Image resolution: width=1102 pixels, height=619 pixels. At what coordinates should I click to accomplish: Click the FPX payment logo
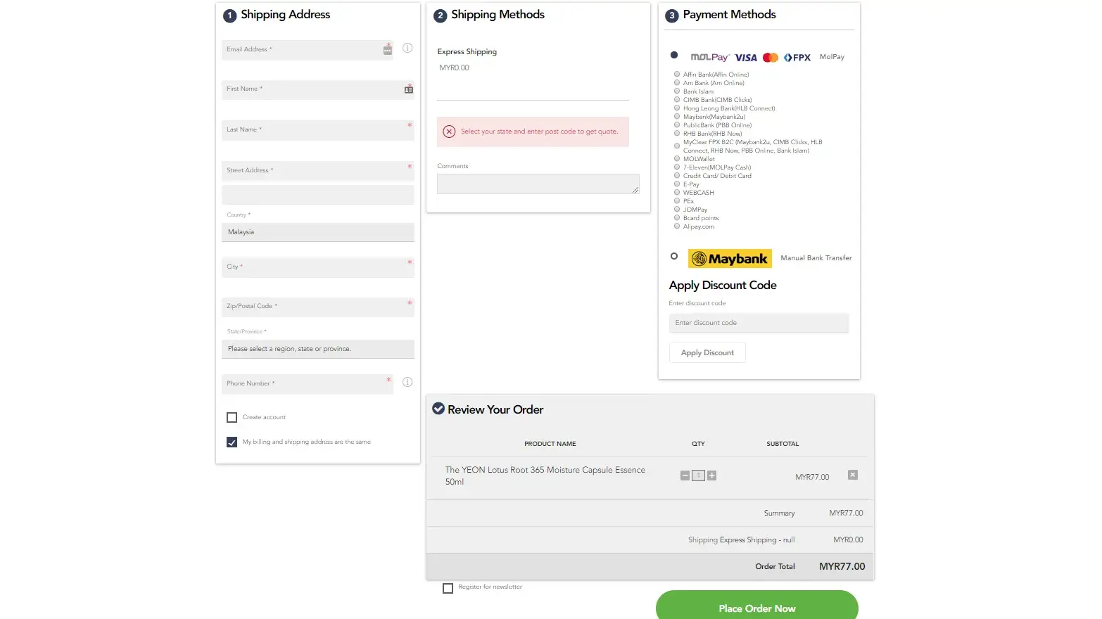pyautogui.click(x=796, y=57)
